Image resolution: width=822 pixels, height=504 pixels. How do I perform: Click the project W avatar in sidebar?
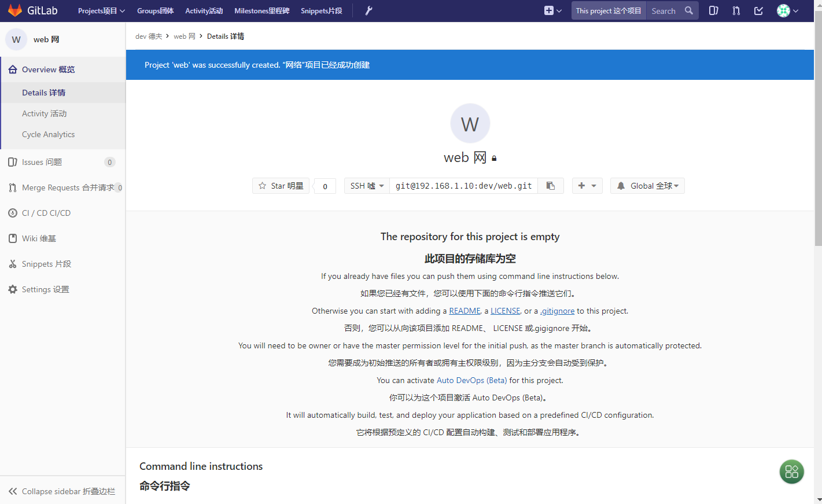tap(16, 39)
